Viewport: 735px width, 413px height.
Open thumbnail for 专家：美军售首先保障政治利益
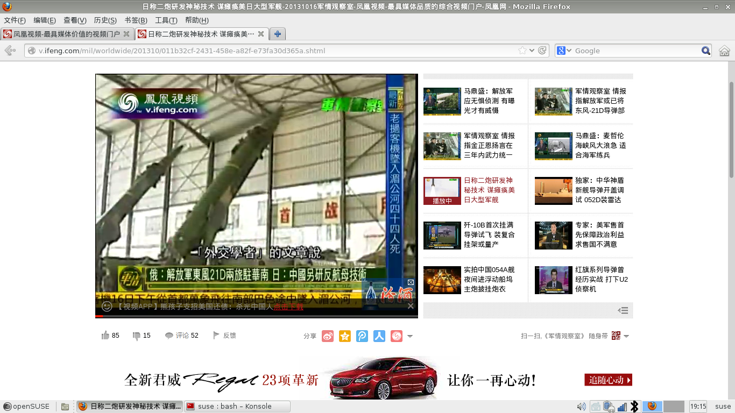coord(554,235)
